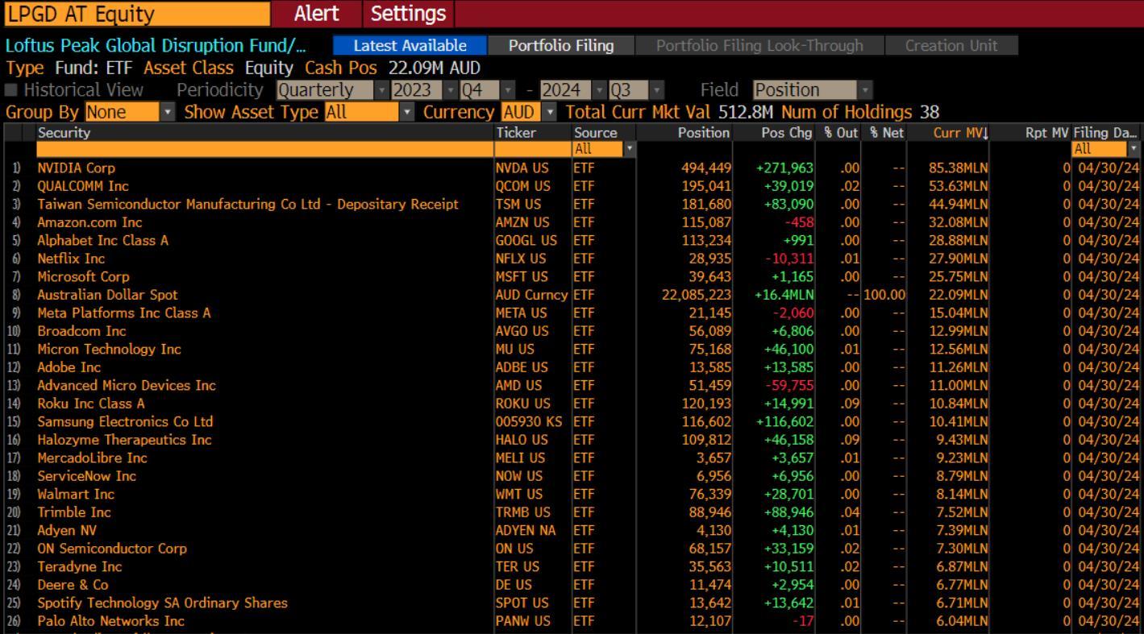This screenshot has width=1144, height=634.
Task: Sort by the Rpt MV column header
Action: pyautogui.click(x=1030, y=133)
